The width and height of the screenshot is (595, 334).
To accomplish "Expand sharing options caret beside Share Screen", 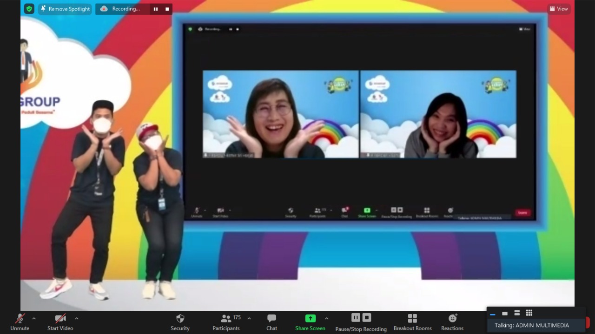I will pos(327,318).
